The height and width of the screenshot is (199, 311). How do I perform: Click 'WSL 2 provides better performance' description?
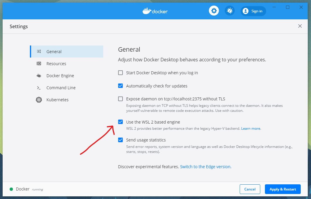pos(183,129)
